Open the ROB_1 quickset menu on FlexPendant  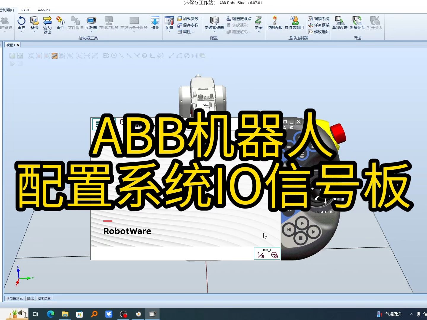267,254
